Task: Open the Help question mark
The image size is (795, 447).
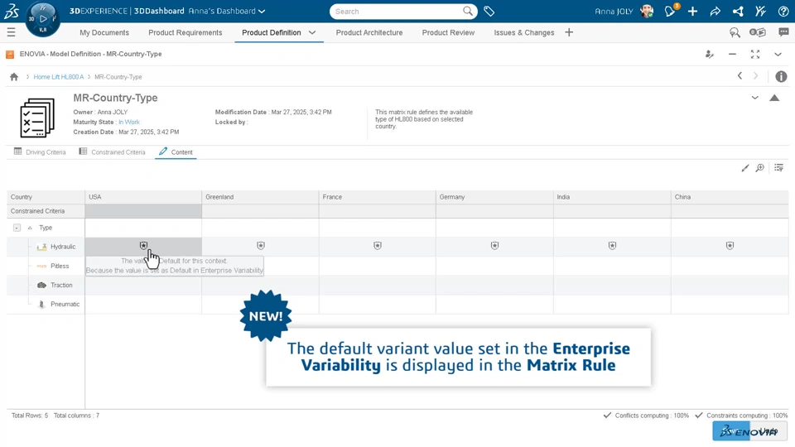Action: pos(783,12)
